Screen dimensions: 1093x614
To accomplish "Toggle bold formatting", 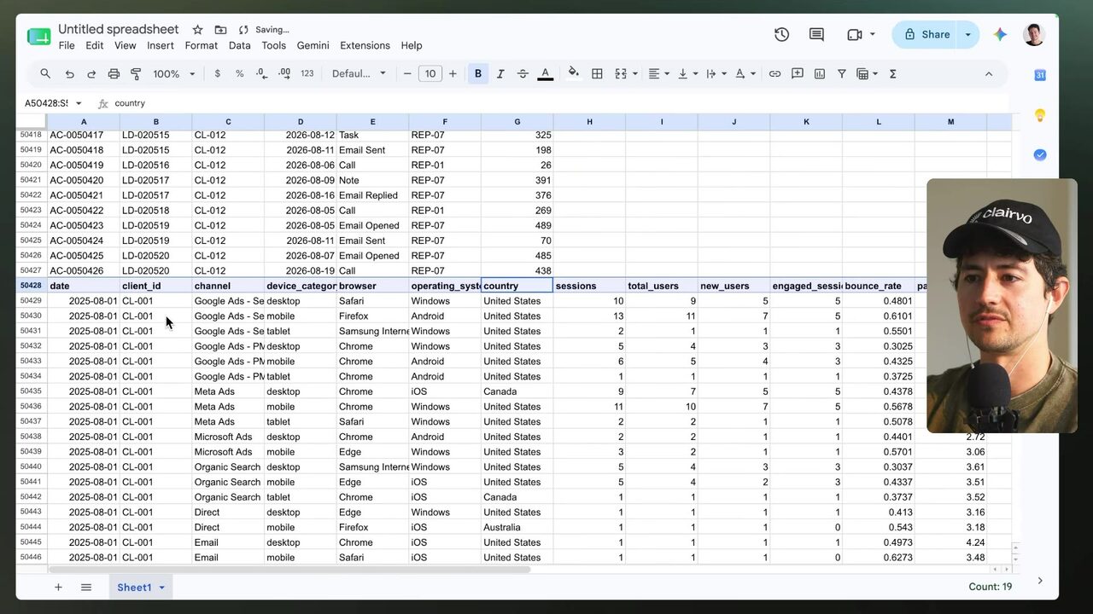I will [x=478, y=74].
